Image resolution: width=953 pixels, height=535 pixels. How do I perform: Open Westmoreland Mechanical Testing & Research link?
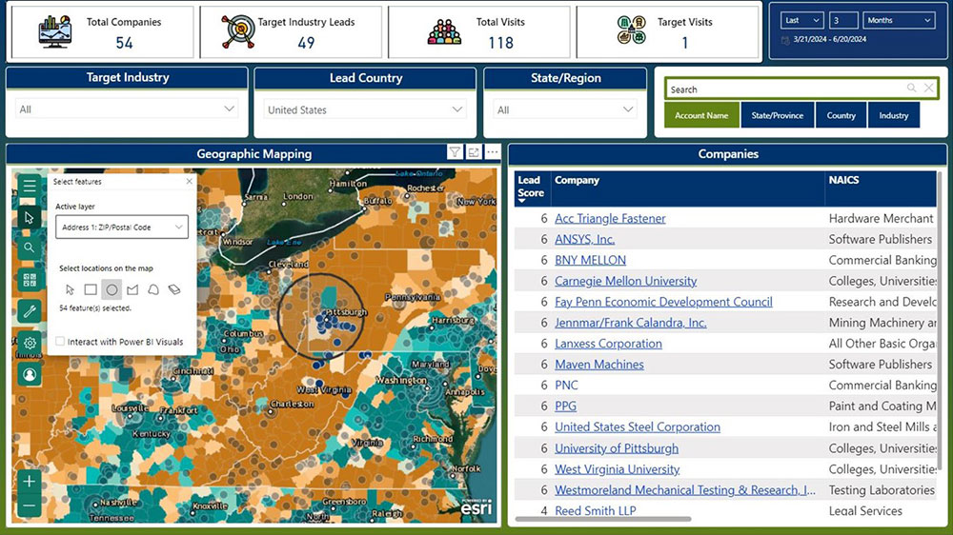coord(685,490)
